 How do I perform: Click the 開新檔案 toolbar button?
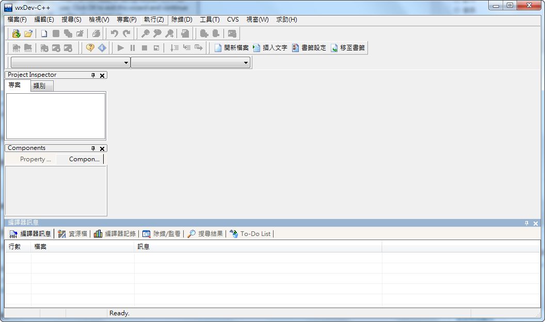click(232, 48)
